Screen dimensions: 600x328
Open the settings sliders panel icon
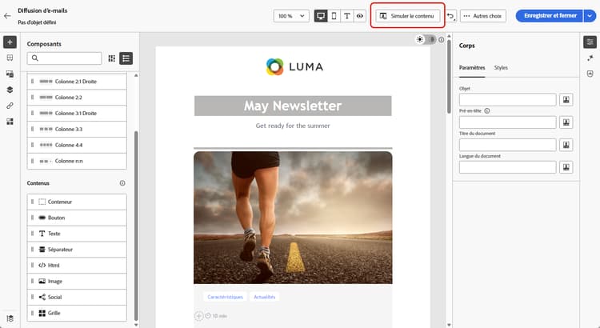[590, 42]
